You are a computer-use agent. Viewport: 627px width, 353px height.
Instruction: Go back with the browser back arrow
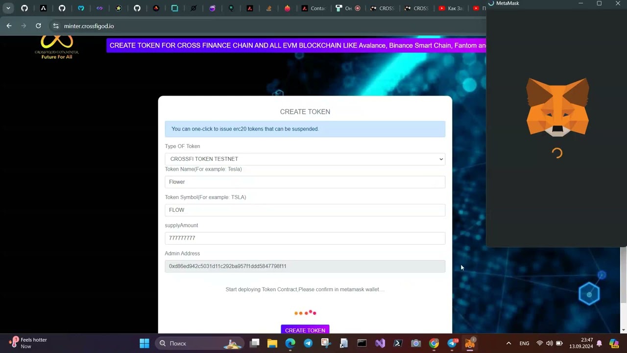(x=9, y=26)
